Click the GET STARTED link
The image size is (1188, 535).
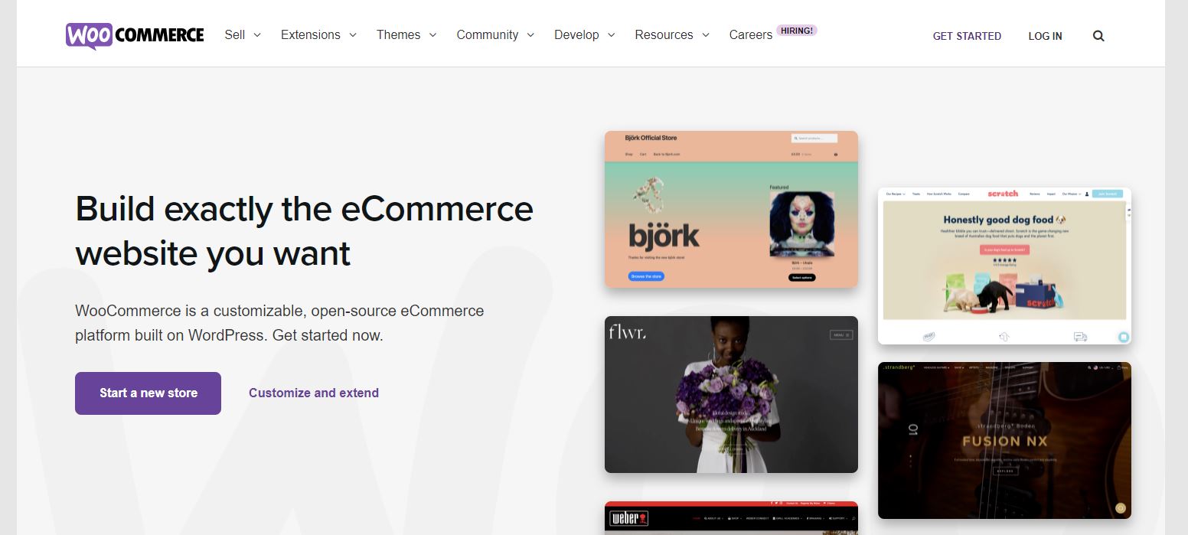click(967, 36)
